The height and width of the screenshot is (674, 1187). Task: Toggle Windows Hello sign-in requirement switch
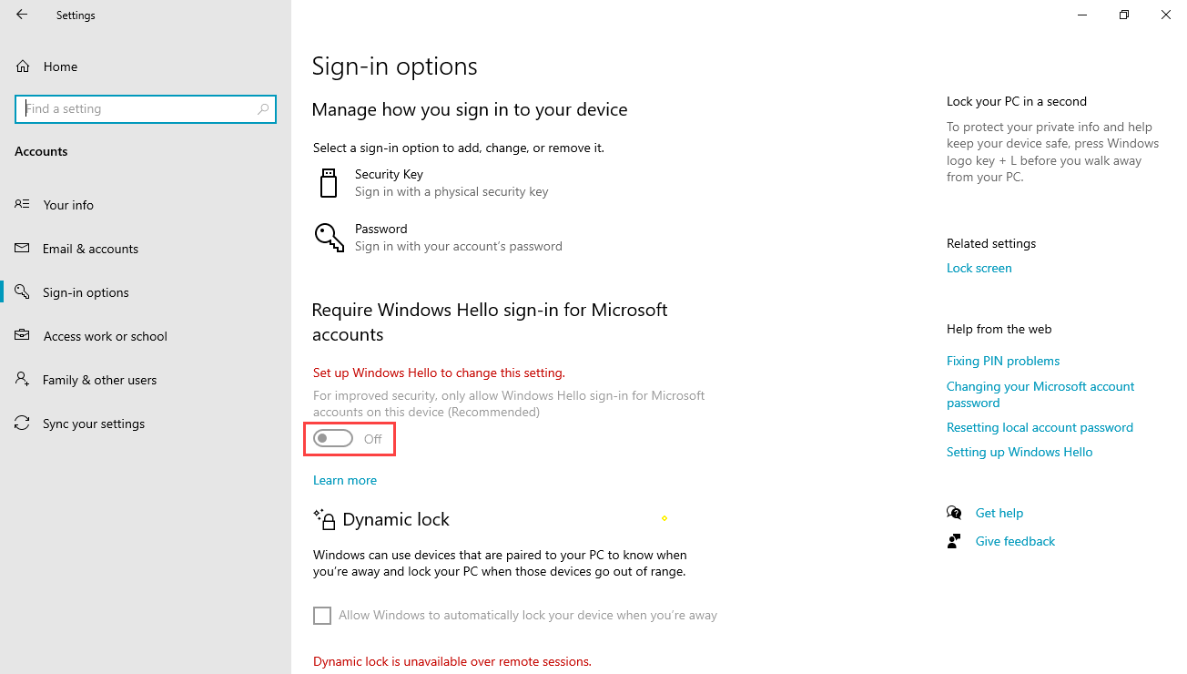(x=332, y=439)
